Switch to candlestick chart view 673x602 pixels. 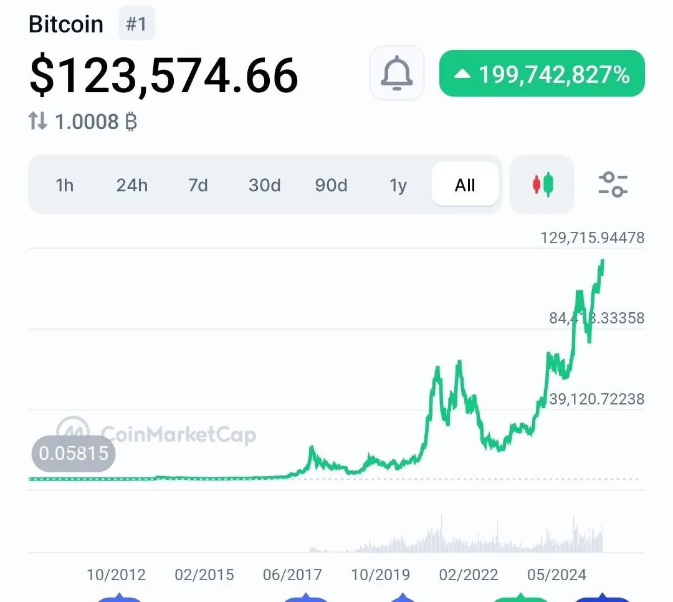tap(542, 184)
